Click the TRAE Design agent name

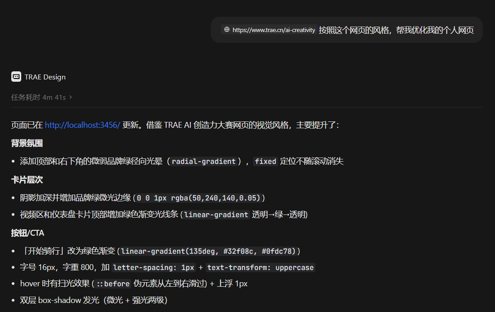point(45,77)
